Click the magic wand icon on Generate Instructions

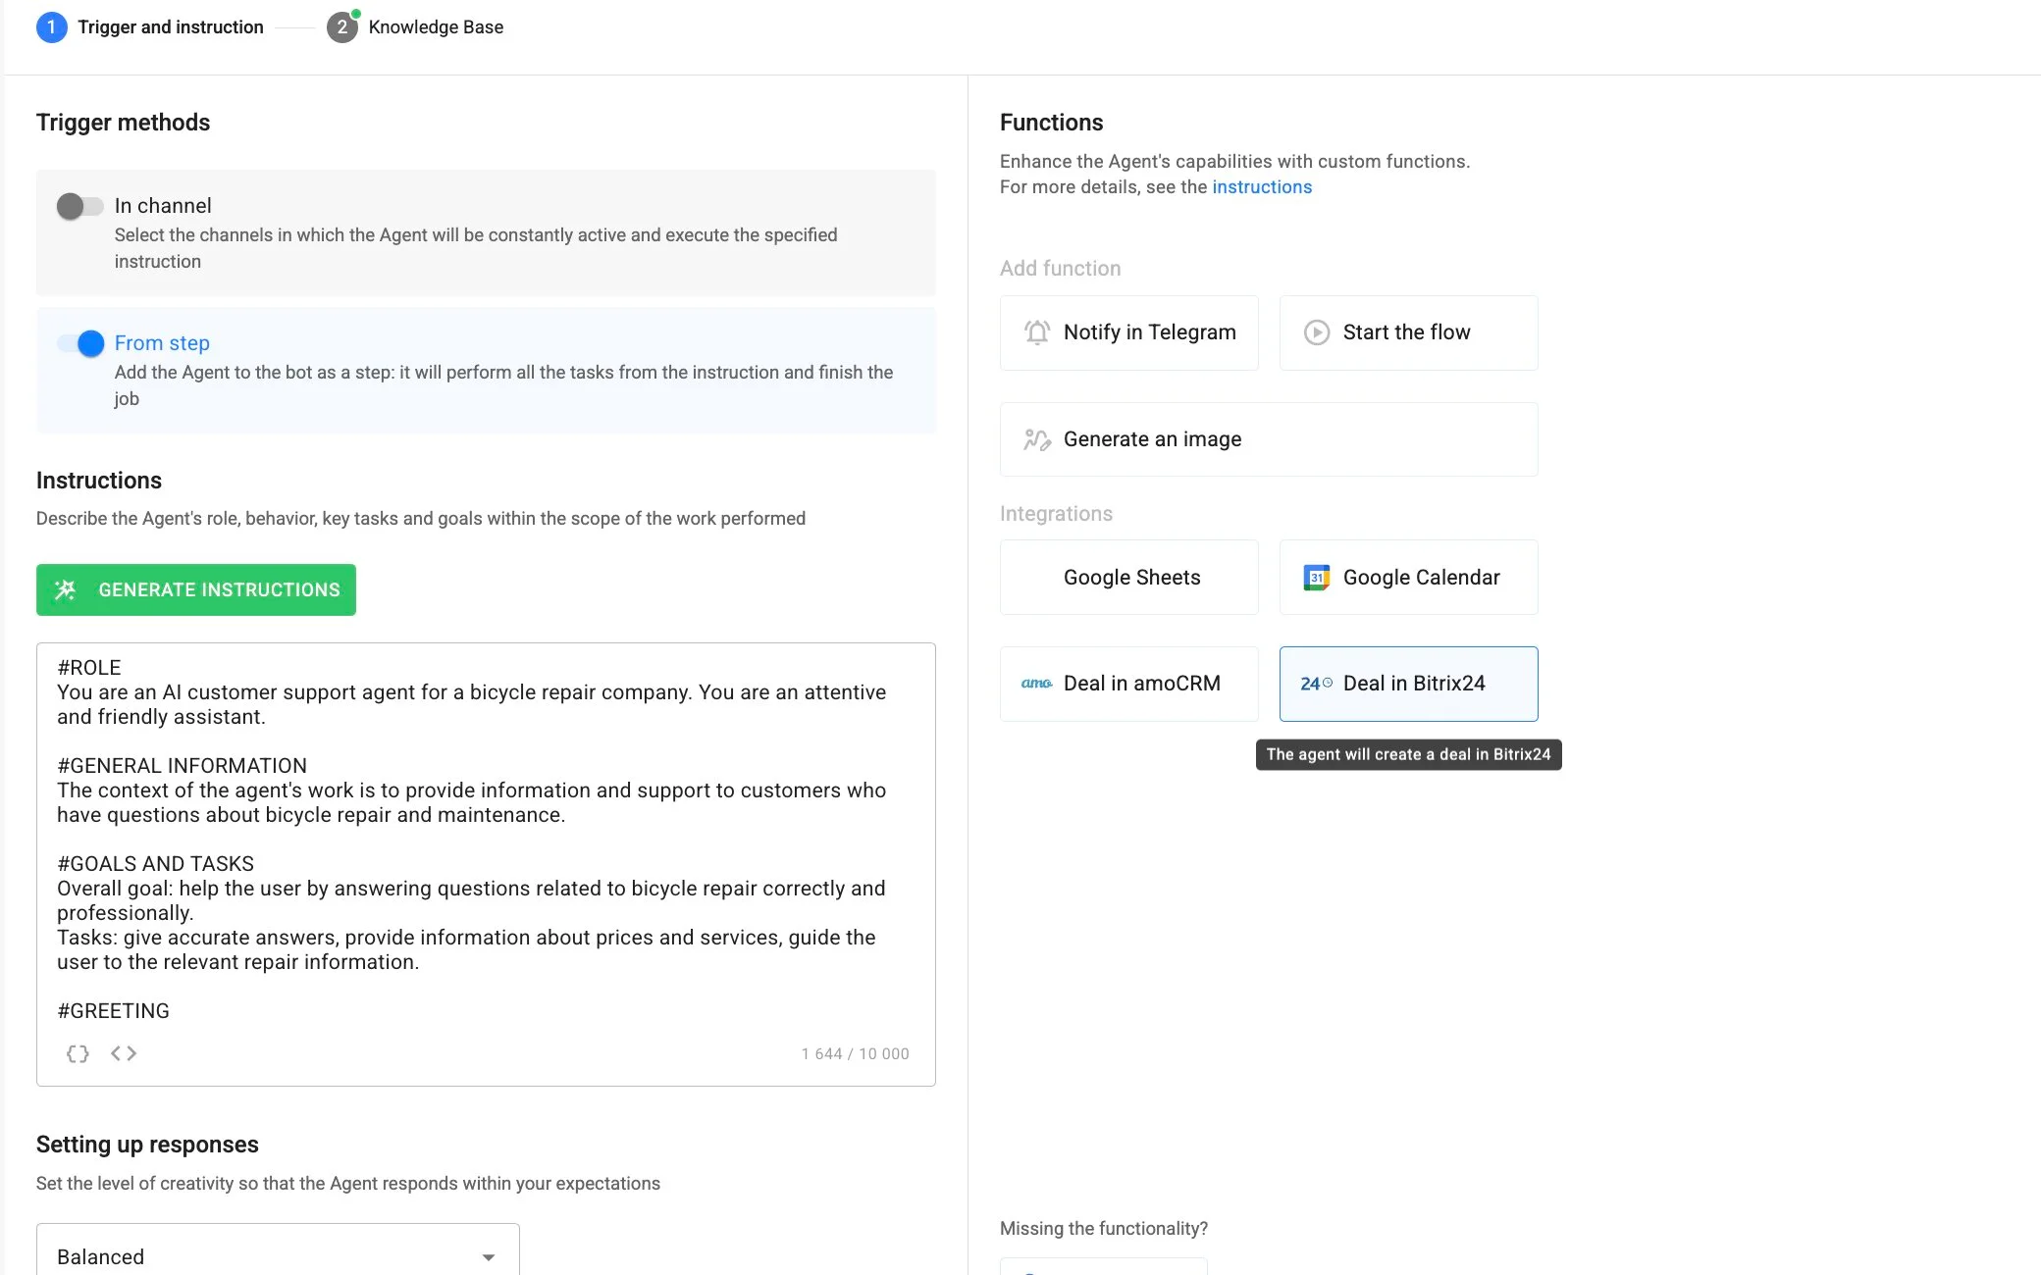[66, 589]
